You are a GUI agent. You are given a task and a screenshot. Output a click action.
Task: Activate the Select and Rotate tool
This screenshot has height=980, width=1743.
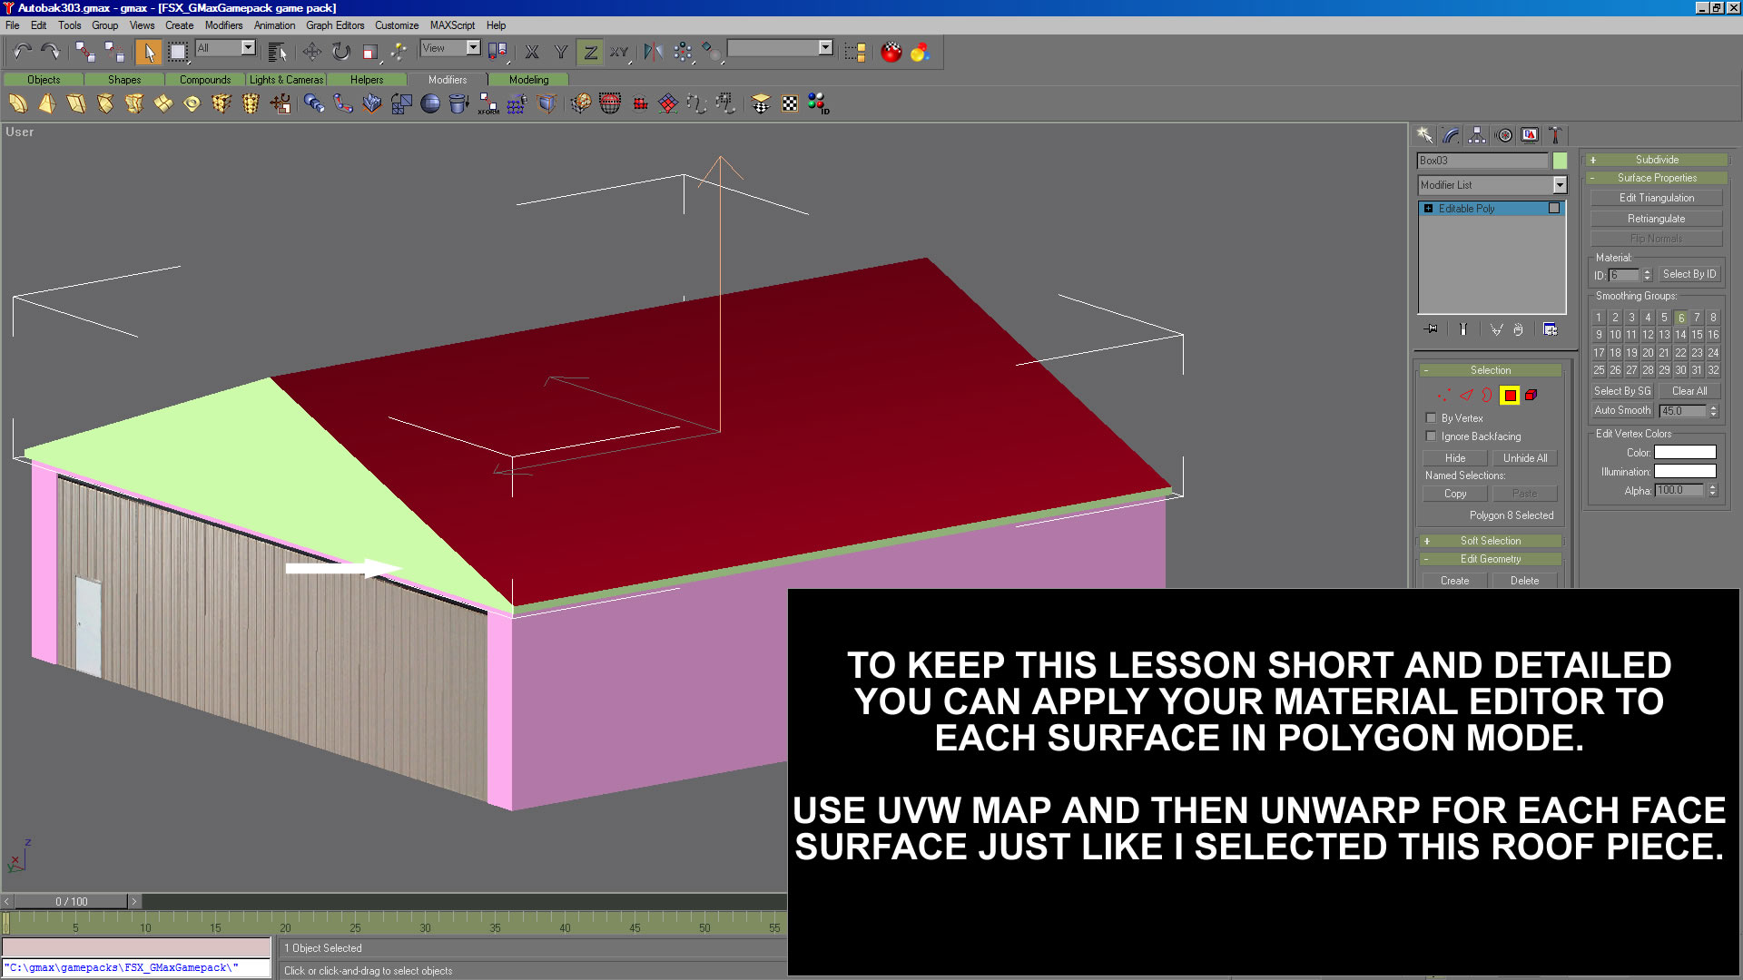tap(340, 52)
